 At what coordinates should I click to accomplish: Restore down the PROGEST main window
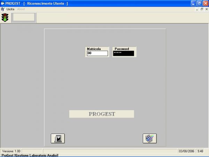(x=200, y=3)
